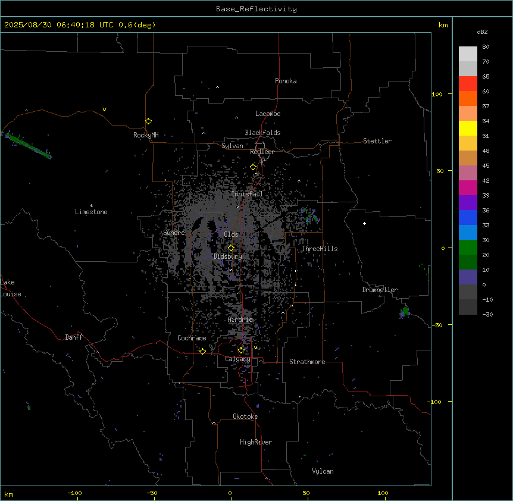Click the 45 value on dBZ scale
Viewport: 513px width, 501px height.
tap(486, 165)
